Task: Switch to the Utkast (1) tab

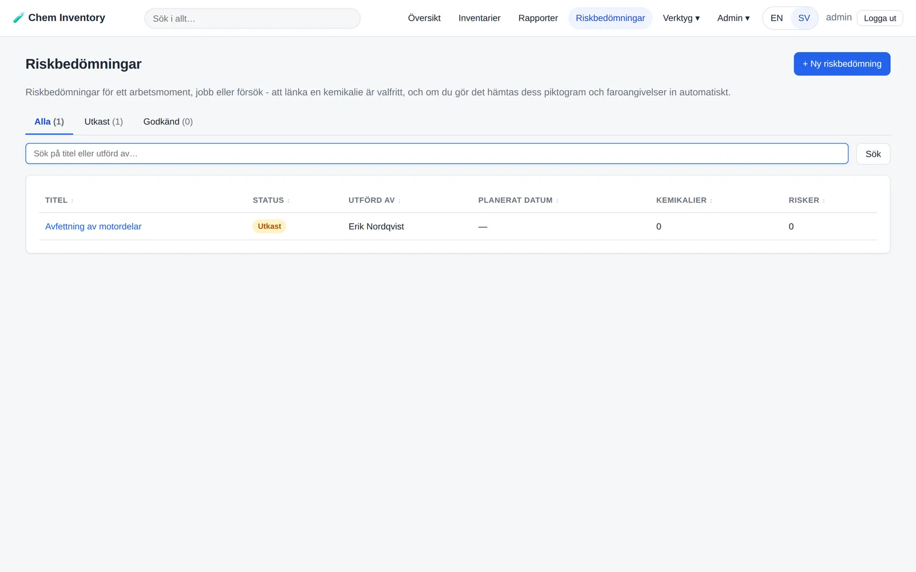Action: click(104, 122)
